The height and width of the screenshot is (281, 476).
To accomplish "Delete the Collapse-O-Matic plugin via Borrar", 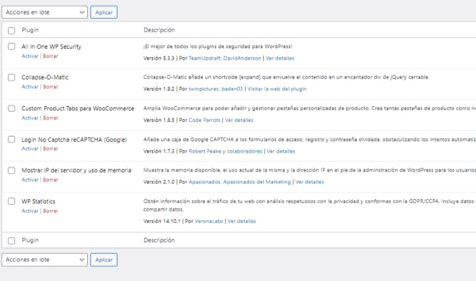I will [x=50, y=87].
